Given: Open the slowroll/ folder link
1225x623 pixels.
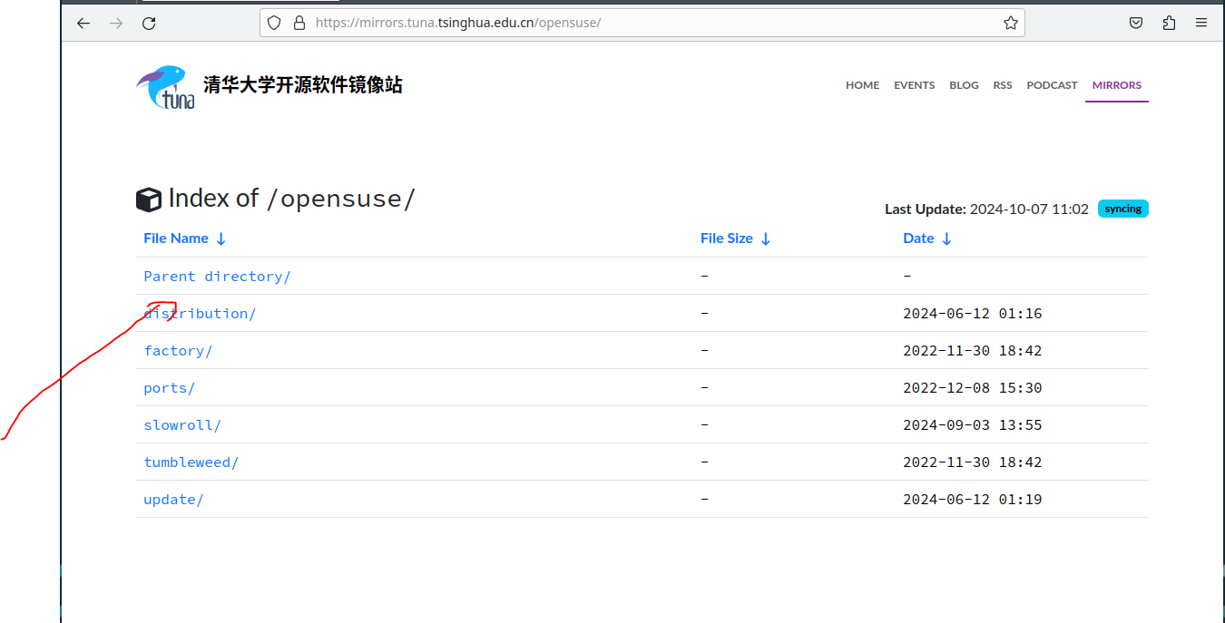Looking at the screenshot, I should coord(182,425).
